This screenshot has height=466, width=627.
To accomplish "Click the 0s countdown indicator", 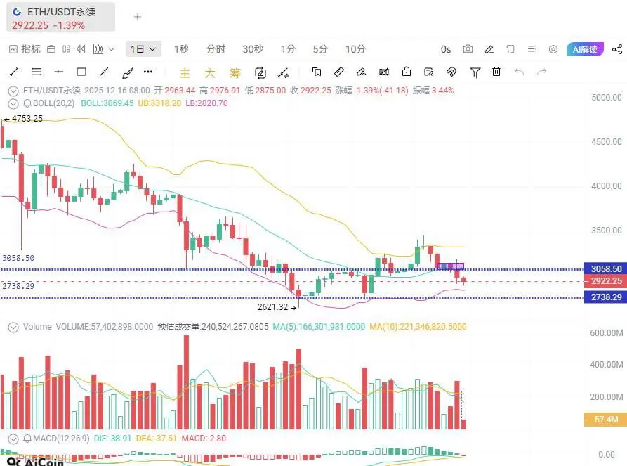I will pyautogui.click(x=446, y=49).
